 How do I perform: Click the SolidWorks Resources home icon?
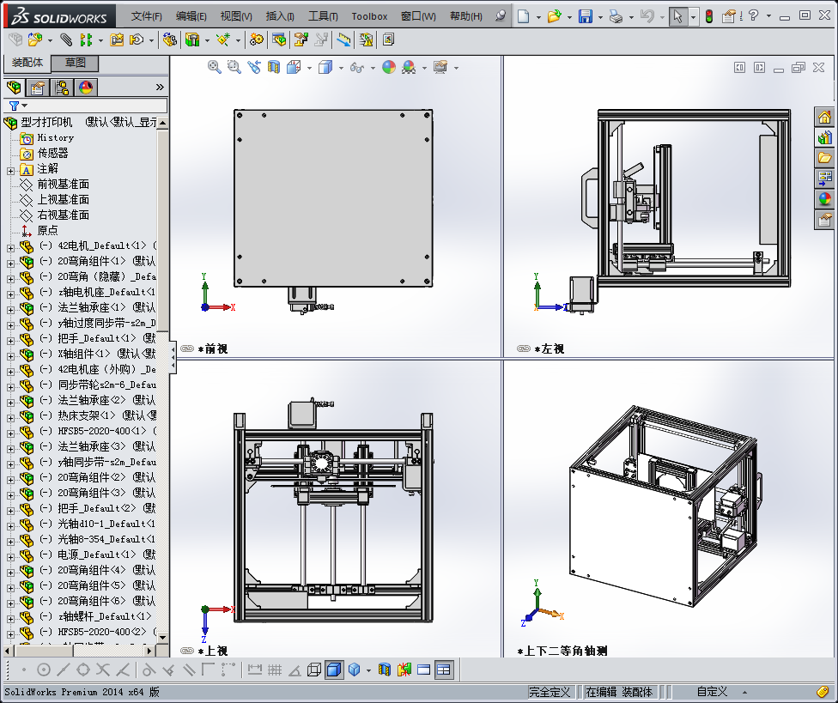(824, 117)
